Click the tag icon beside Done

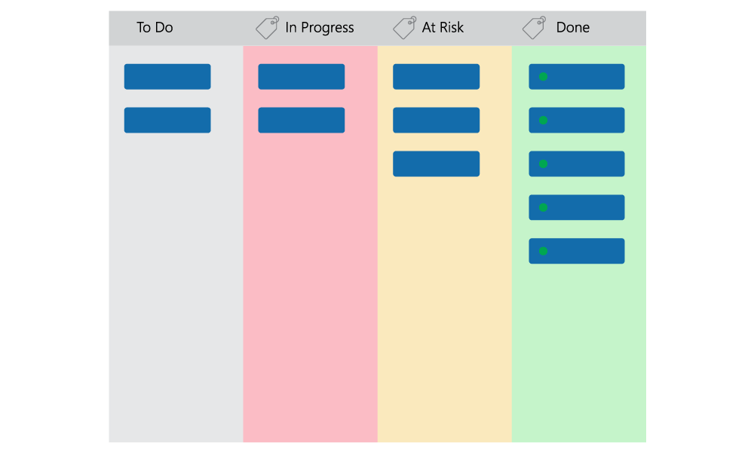535,27
